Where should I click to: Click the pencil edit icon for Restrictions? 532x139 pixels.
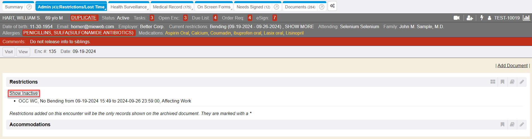pyautogui.click(x=522, y=82)
